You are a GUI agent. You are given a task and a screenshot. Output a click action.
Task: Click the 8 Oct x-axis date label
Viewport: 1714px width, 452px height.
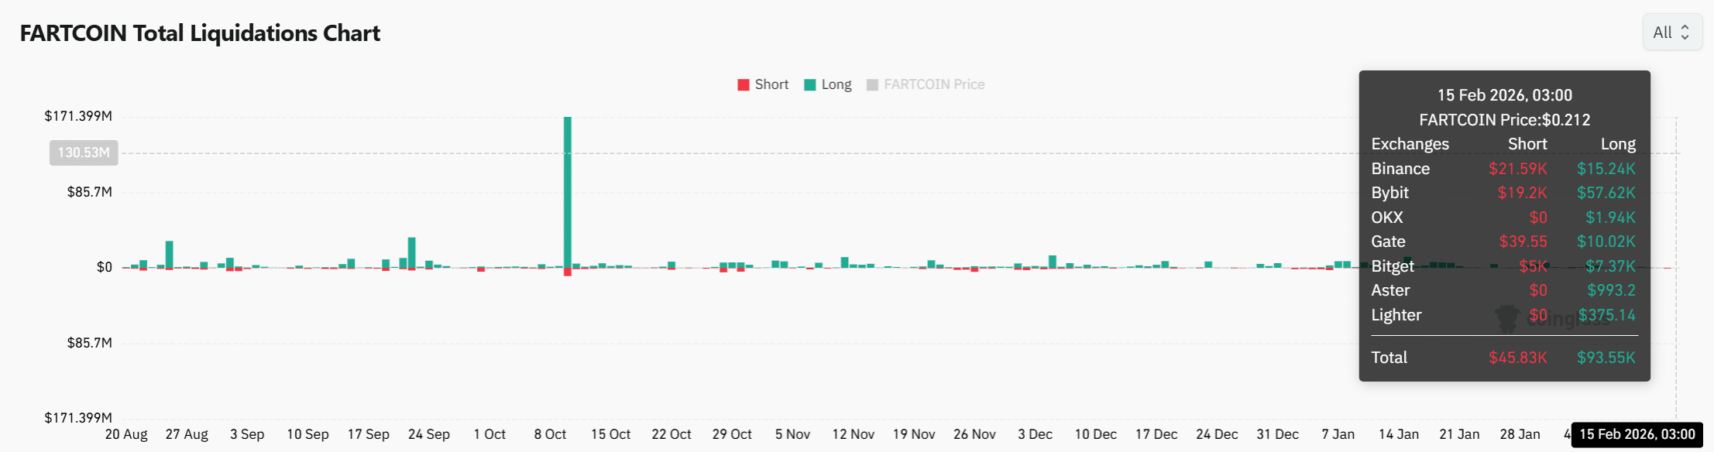[x=550, y=434]
